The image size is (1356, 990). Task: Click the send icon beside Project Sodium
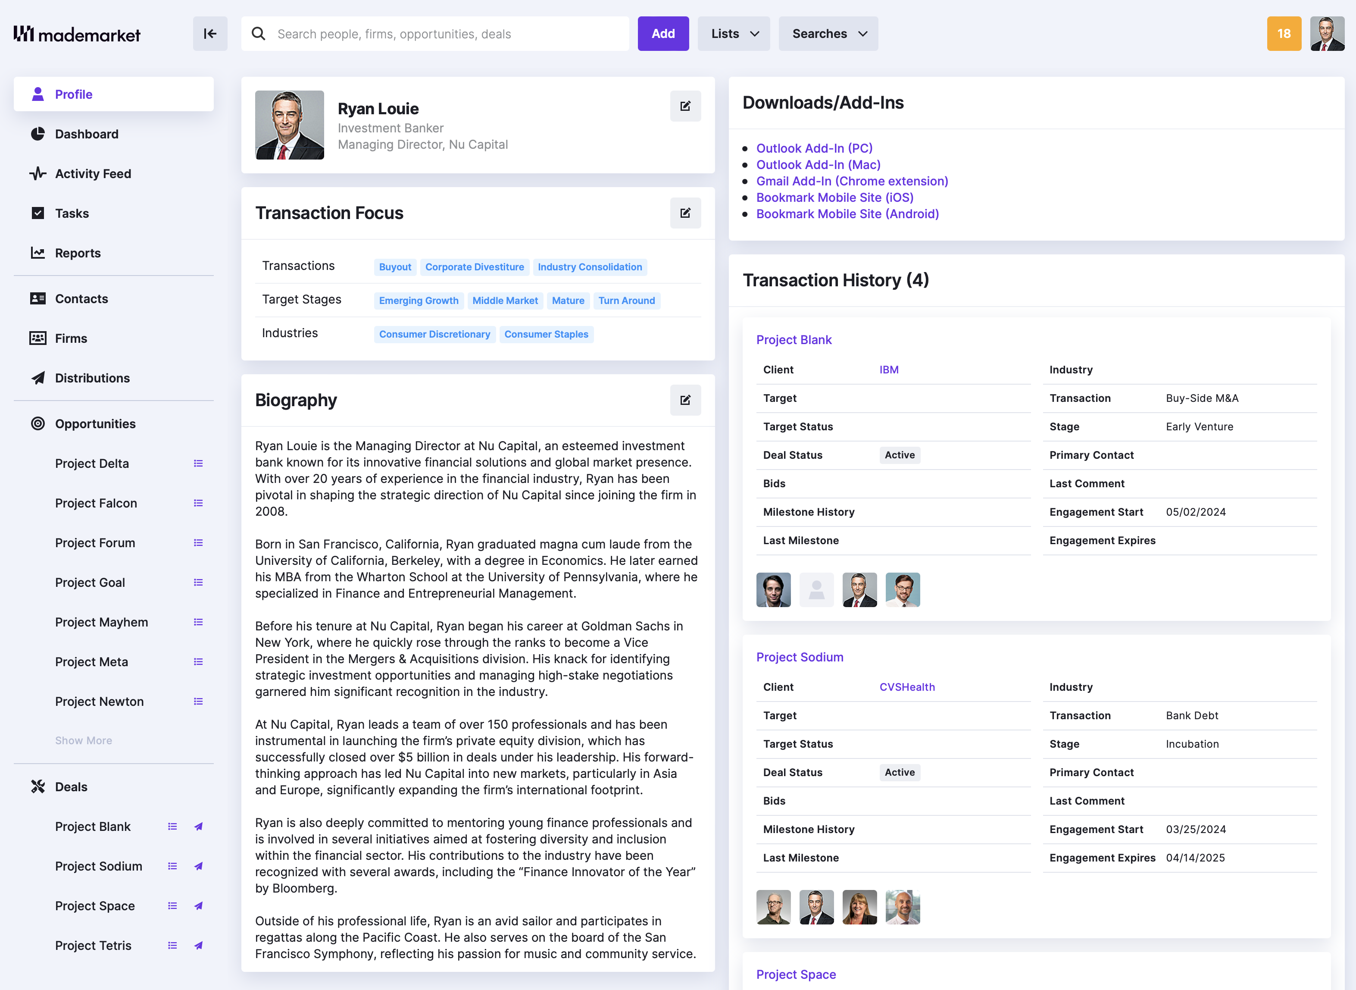198,866
